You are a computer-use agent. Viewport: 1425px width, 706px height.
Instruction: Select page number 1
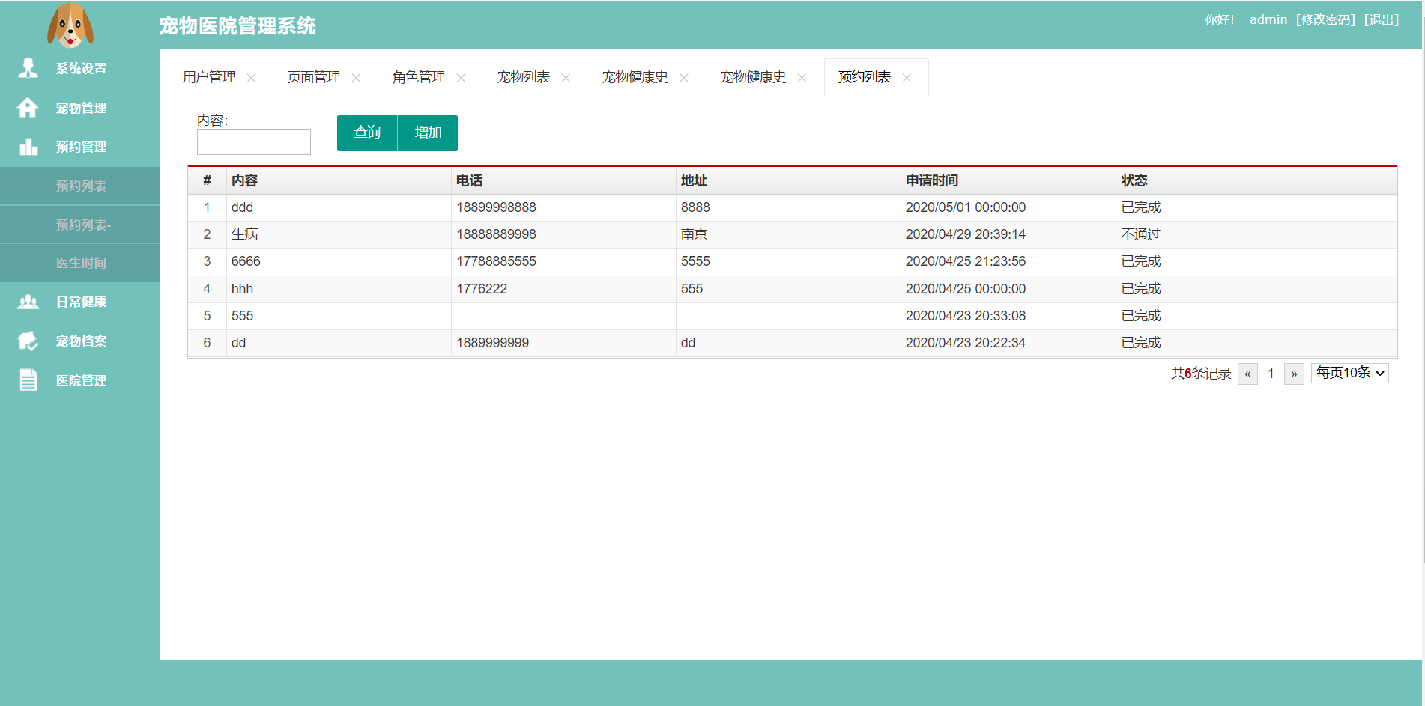(1271, 374)
